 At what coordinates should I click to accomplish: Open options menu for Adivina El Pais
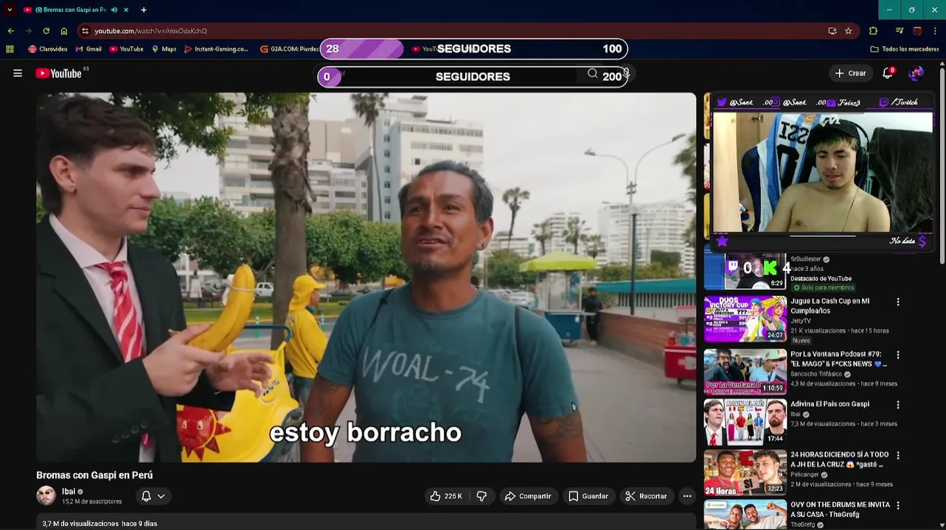pyautogui.click(x=898, y=405)
